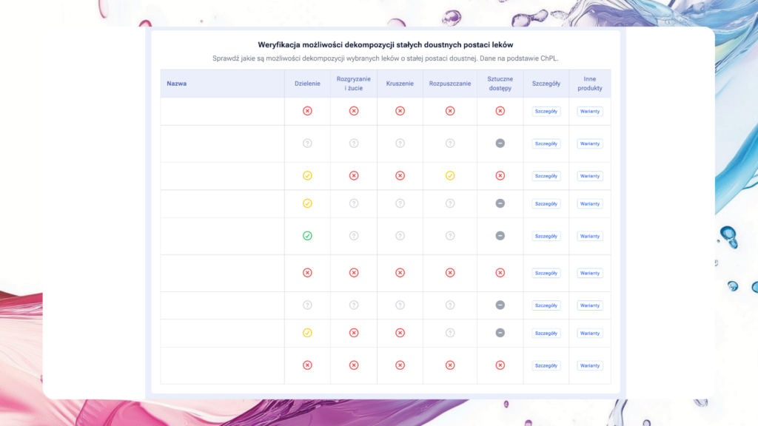Click the second row's question mark under Kruszenie

click(x=400, y=143)
